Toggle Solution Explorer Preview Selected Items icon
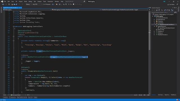The width and height of the screenshot is (180, 101). coord(172,10)
